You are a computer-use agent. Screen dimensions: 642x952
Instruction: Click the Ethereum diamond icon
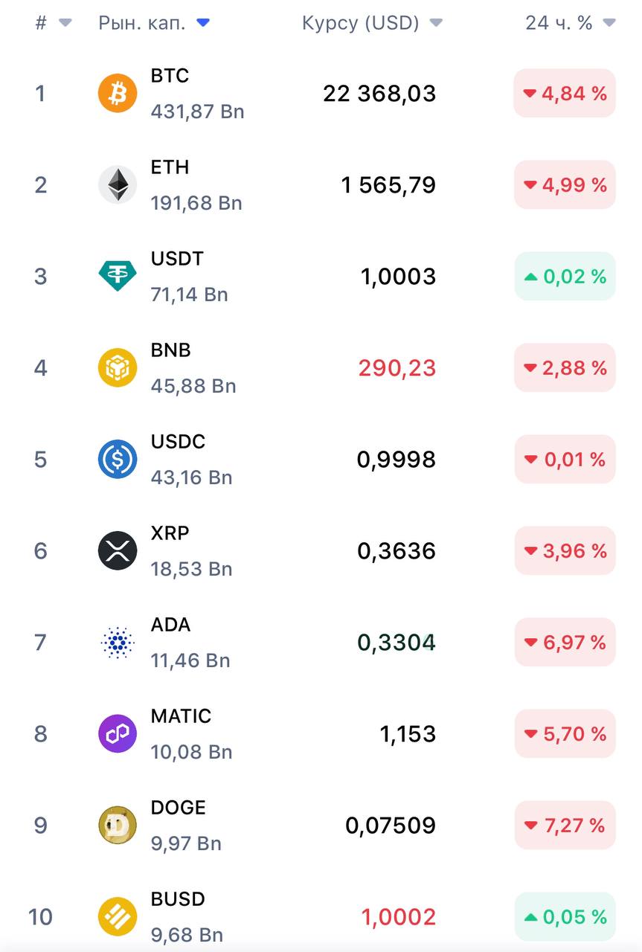118,185
